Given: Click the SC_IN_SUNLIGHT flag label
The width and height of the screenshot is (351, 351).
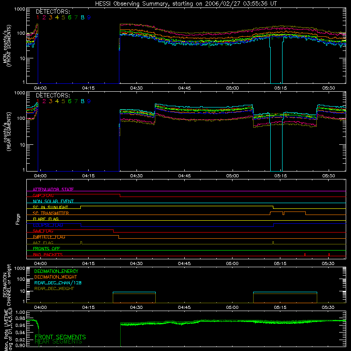Looking at the screenshot, I should pos(50,207).
